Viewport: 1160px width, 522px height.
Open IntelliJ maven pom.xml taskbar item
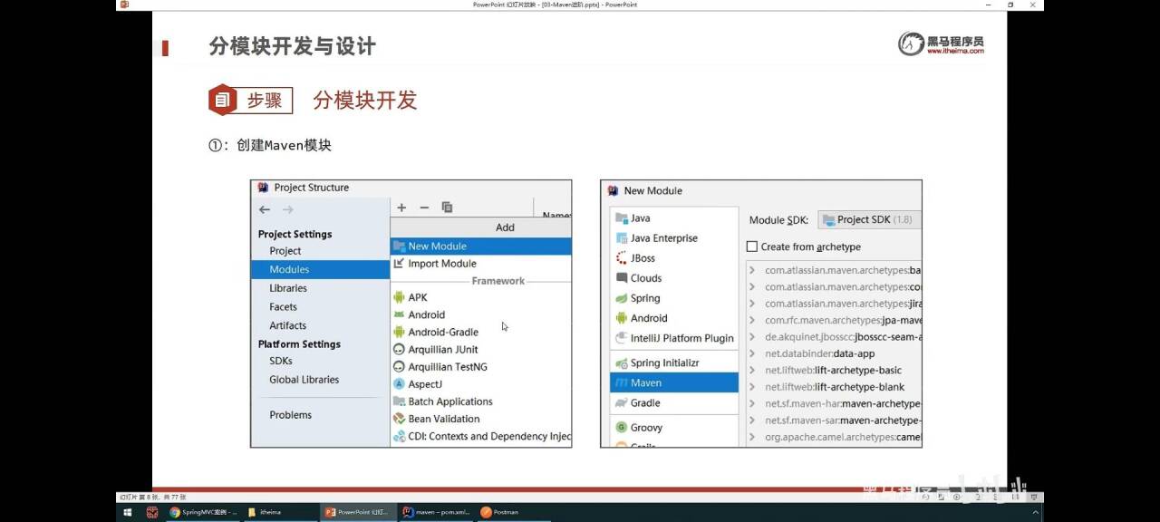click(437, 512)
